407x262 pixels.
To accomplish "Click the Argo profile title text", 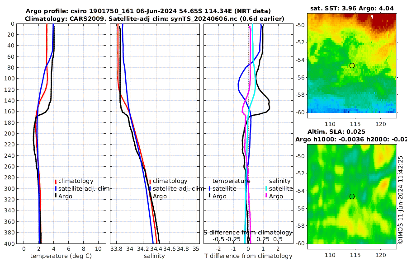I will (x=148, y=11).
